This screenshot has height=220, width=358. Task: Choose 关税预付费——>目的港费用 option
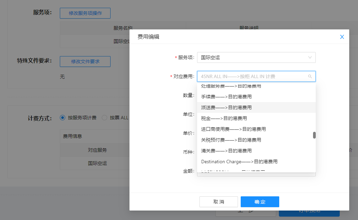tap(231, 140)
